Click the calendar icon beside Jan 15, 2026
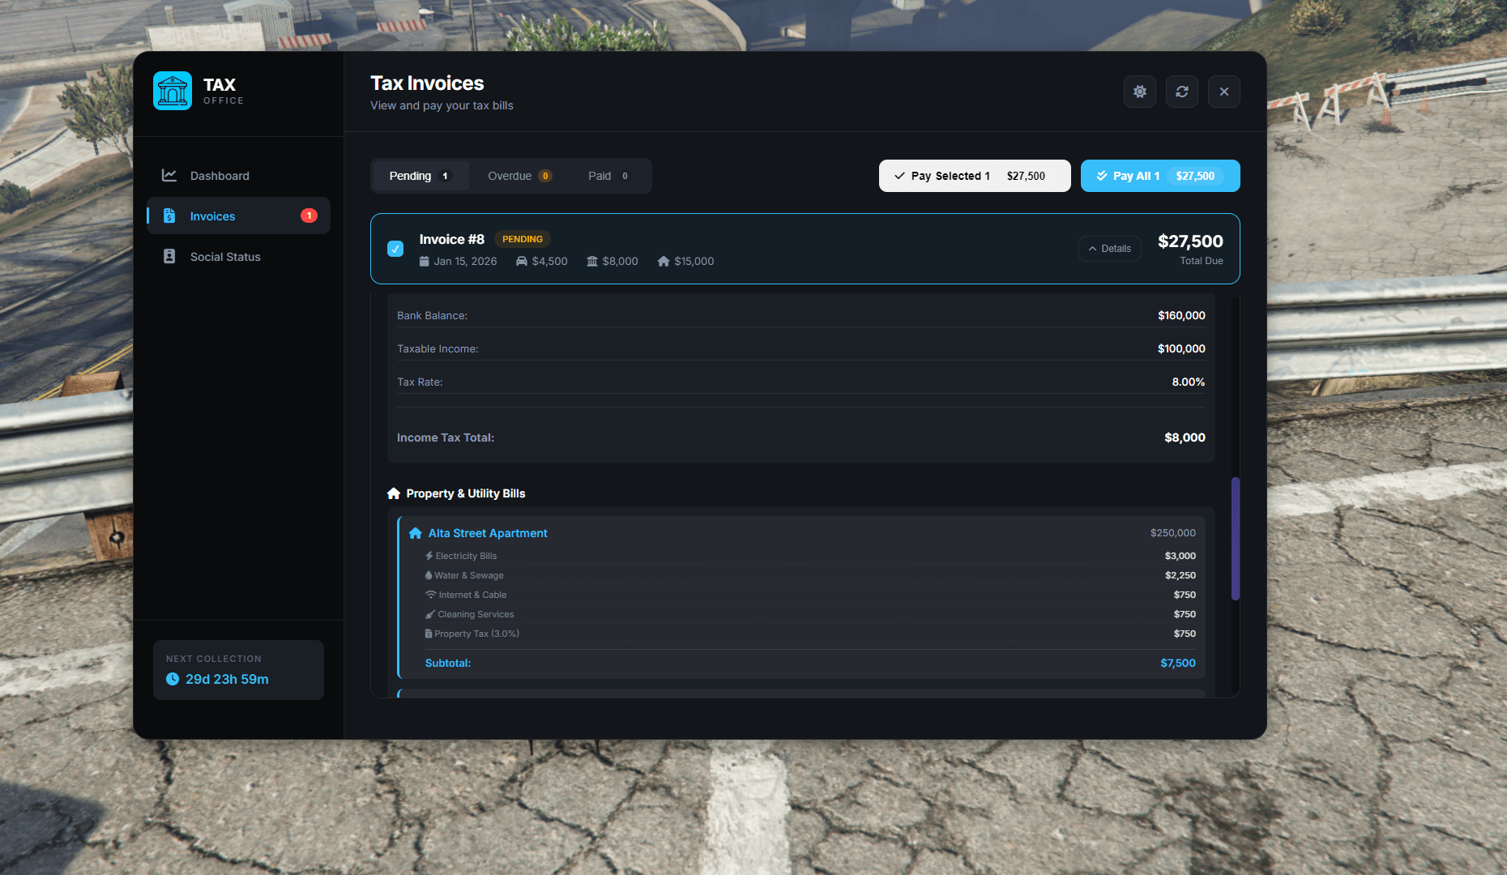Screen dimensions: 1507x875 click(x=424, y=261)
